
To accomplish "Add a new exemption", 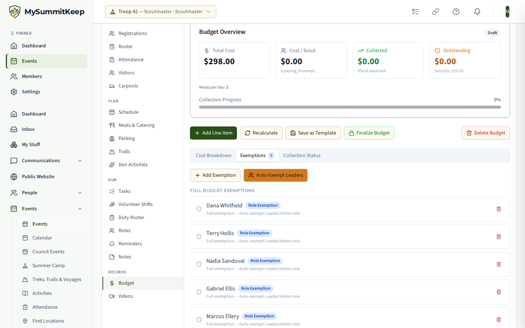I will pos(215,175).
